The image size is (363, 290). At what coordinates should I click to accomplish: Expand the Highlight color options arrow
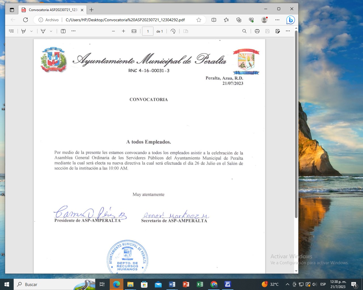point(51,31)
